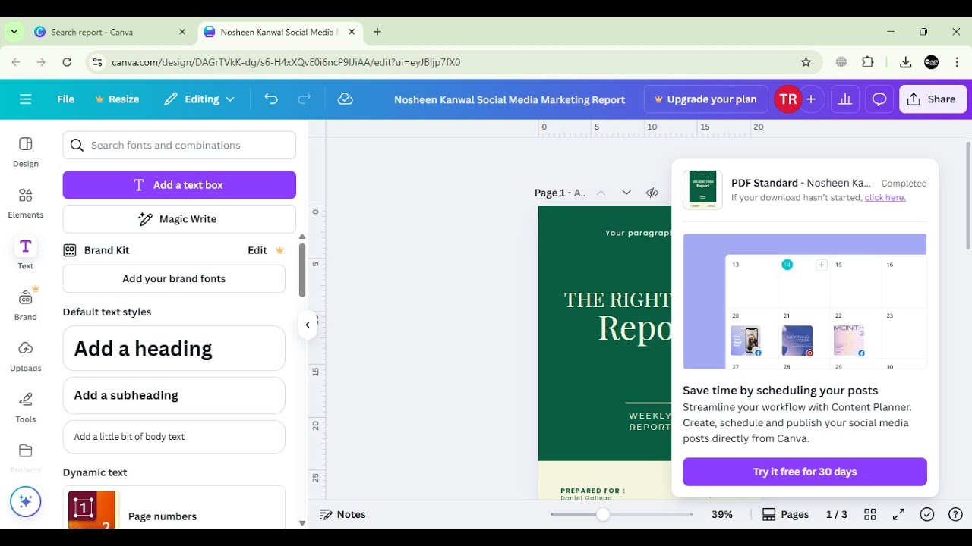Insert Add a subheading text style
Image resolution: width=972 pixels, height=546 pixels.
(x=174, y=395)
